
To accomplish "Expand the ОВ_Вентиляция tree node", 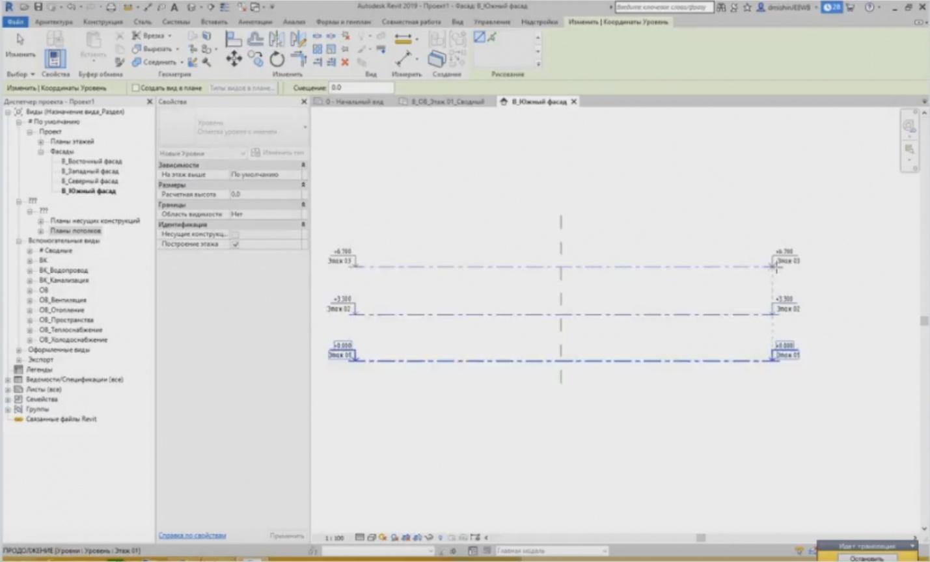I will [30, 301].
